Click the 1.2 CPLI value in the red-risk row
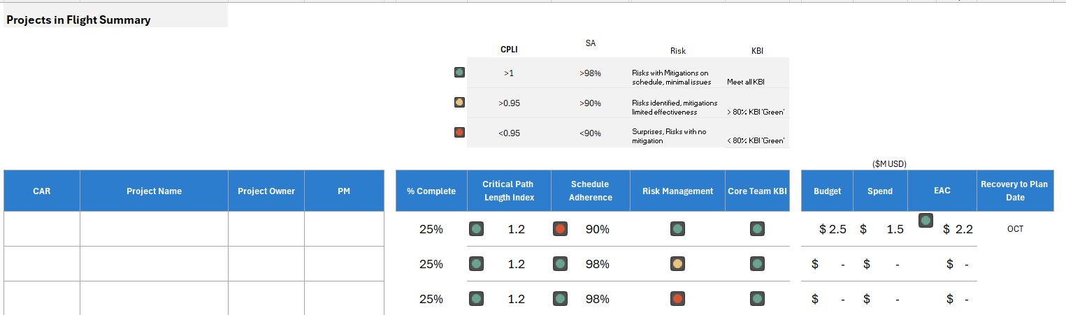 517,299
